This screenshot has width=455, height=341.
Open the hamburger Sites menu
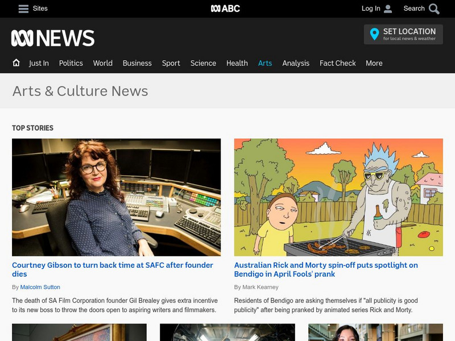[23, 9]
